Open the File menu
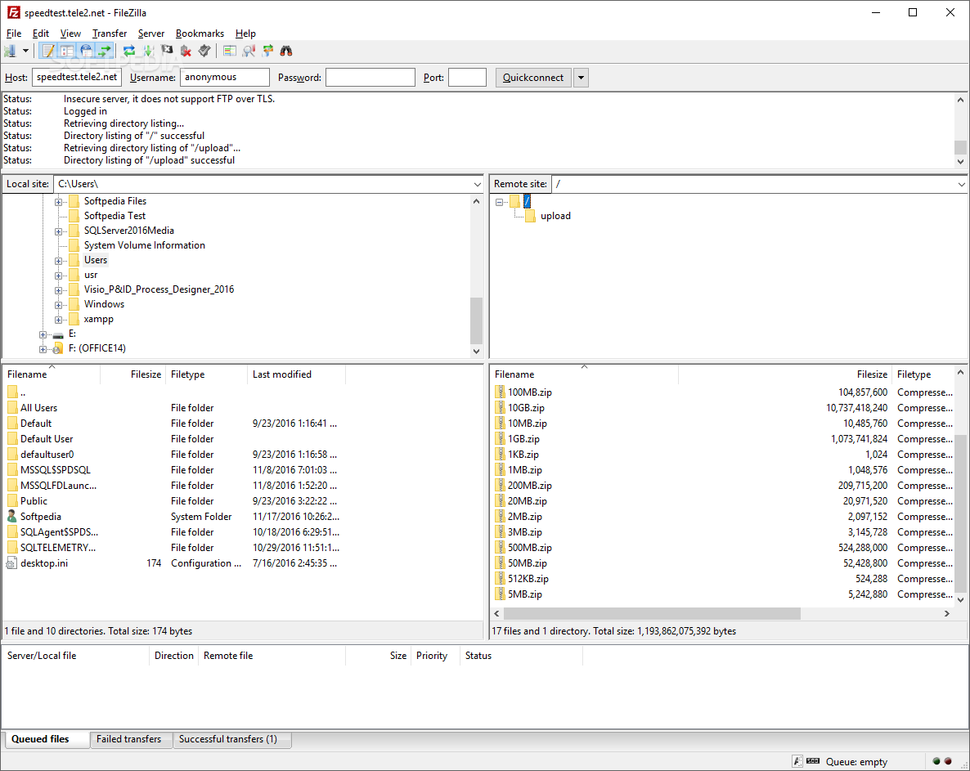Screen dimensions: 970x771 14,34
